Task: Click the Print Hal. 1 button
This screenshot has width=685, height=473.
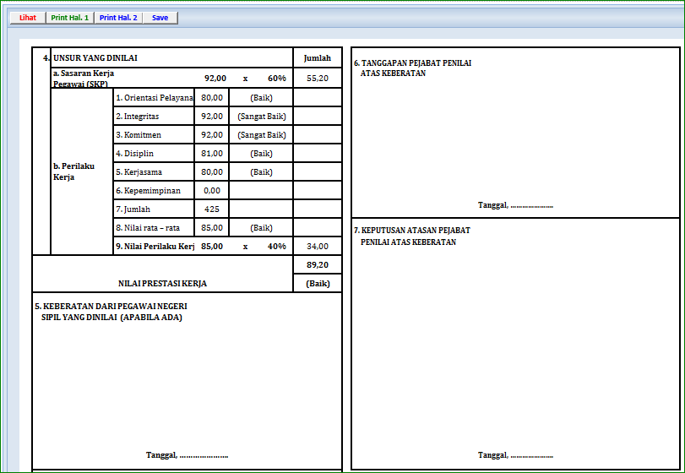Action: 70,18
